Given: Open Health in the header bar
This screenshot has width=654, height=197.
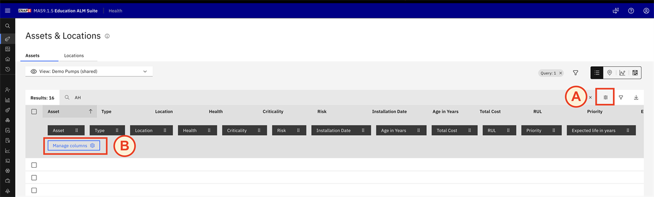Looking at the screenshot, I should point(115,10).
